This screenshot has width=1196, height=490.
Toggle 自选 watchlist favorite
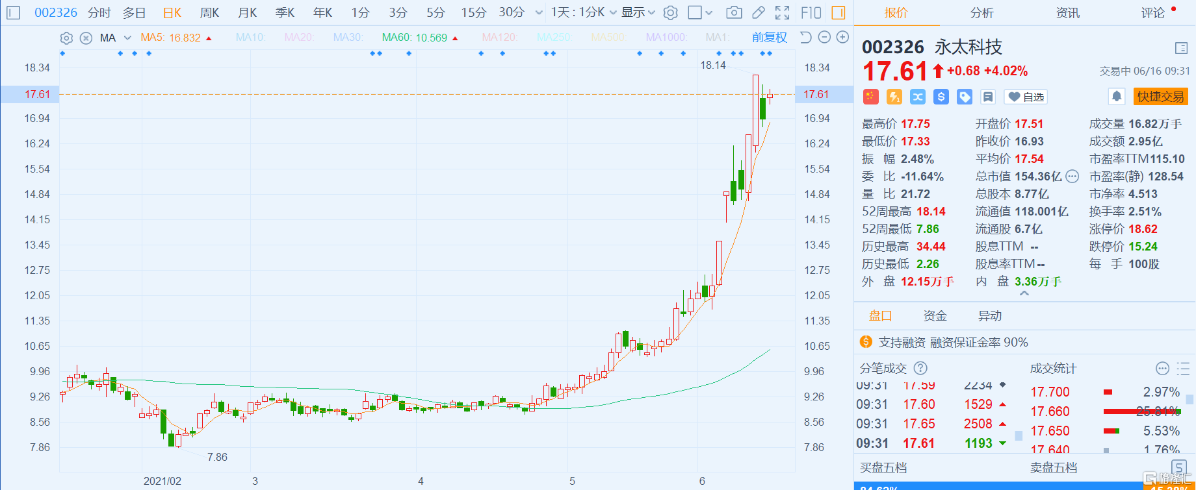pyautogui.click(x=1026, y=97)
